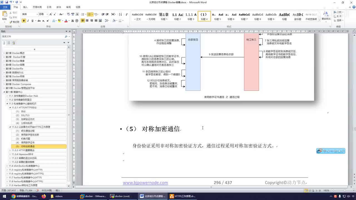The height and width of the screenshot is (200, 356).
Task: Grow the font size
Action: (x=51, y=14)
